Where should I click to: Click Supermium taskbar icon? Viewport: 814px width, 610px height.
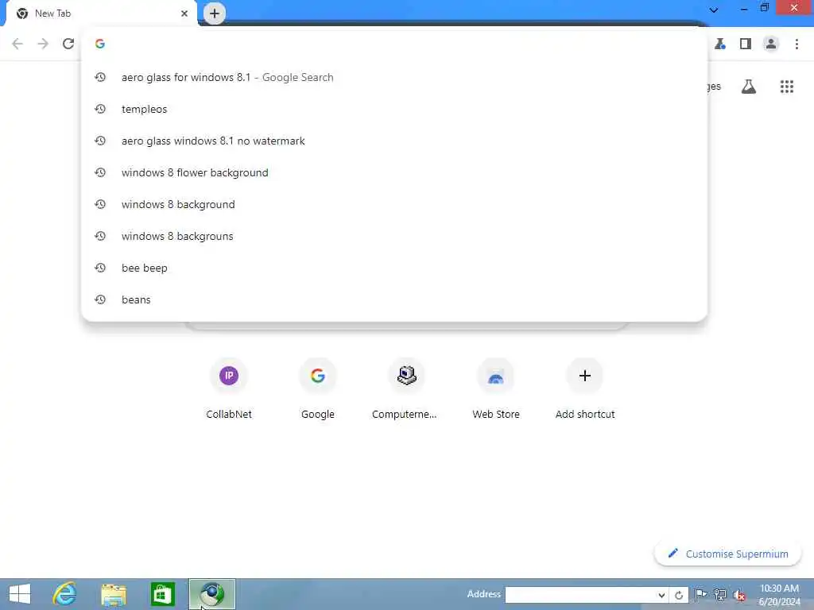pos(211,594)
